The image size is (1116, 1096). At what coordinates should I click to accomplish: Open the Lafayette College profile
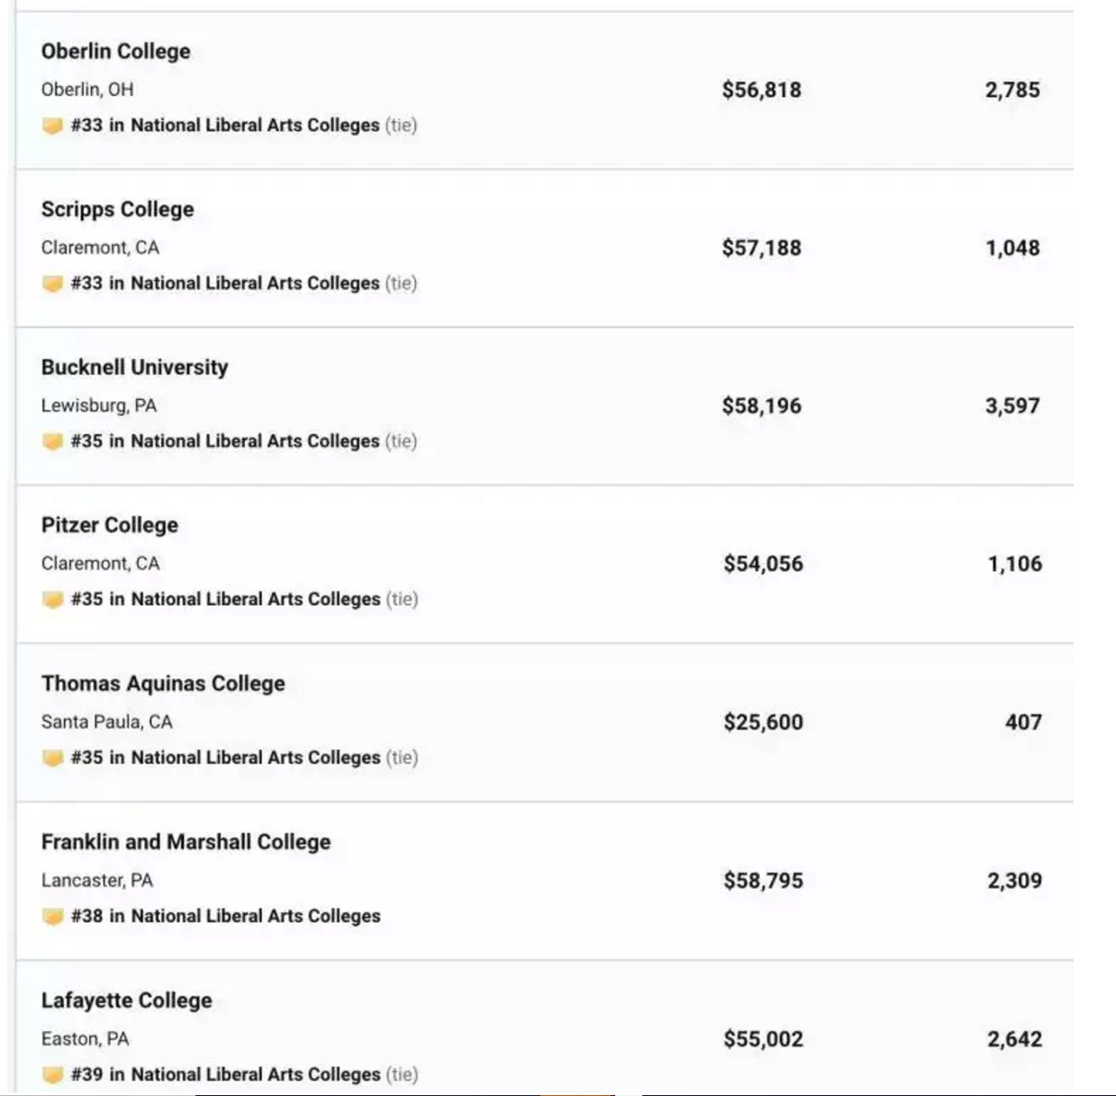pos(127,1001)
